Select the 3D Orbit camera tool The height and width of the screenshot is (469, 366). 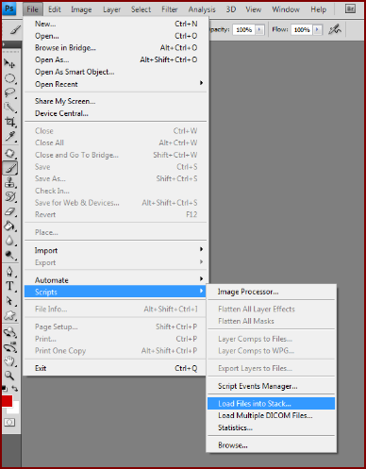point(9,346)
